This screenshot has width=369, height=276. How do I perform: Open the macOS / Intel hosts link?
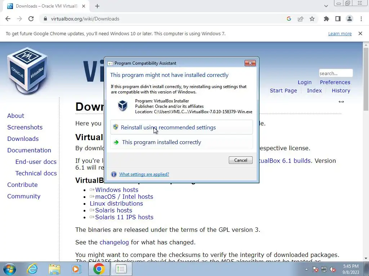tap(124, 197)
